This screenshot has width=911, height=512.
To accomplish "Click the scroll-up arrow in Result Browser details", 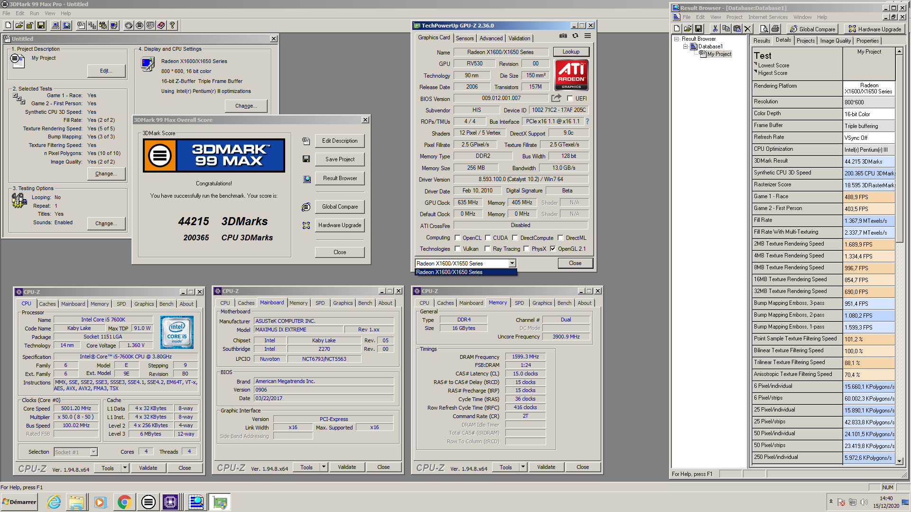I will pos(899,51).
